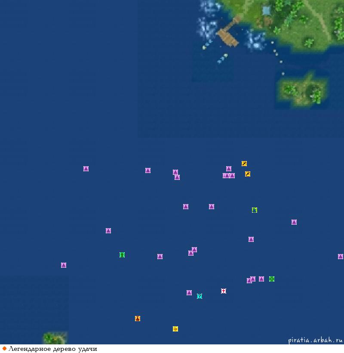Viewport: 344px width, 353px height.
Task: Click the green crossed-circle marker
Action: 272,279
